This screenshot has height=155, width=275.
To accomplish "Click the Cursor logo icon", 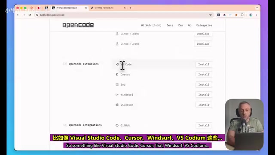I will pos(117,74).
